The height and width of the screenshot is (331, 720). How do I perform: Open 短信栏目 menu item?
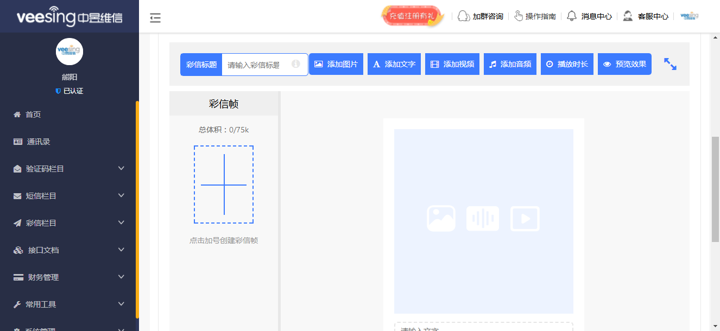[x=70, y=196]
